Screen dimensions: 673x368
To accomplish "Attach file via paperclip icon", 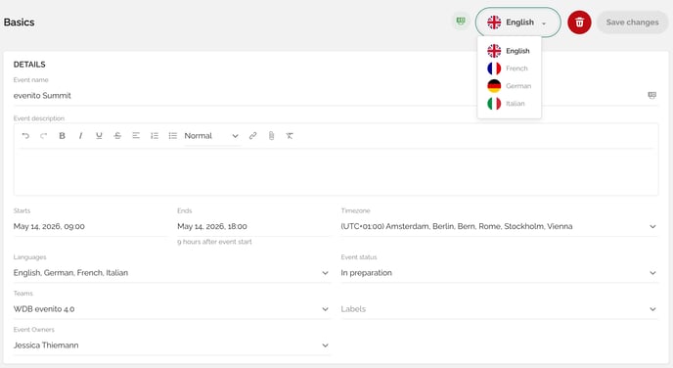I will 271,136.
